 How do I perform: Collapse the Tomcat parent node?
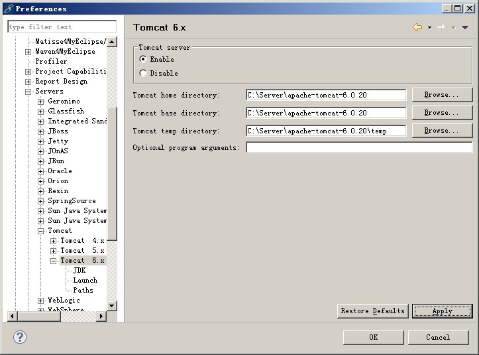click(x=40, y=232)
